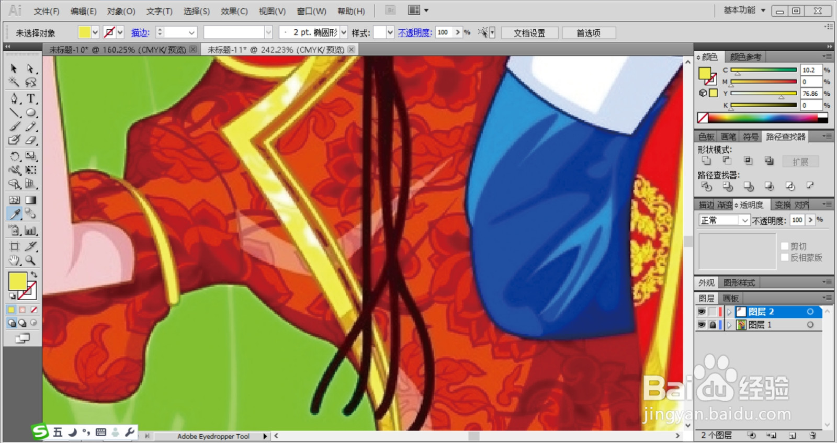Viewport: 837px width, 443px height.
Task: Select the Magic Wand tool
Action: pyautogui.click(x=14, y=82)
